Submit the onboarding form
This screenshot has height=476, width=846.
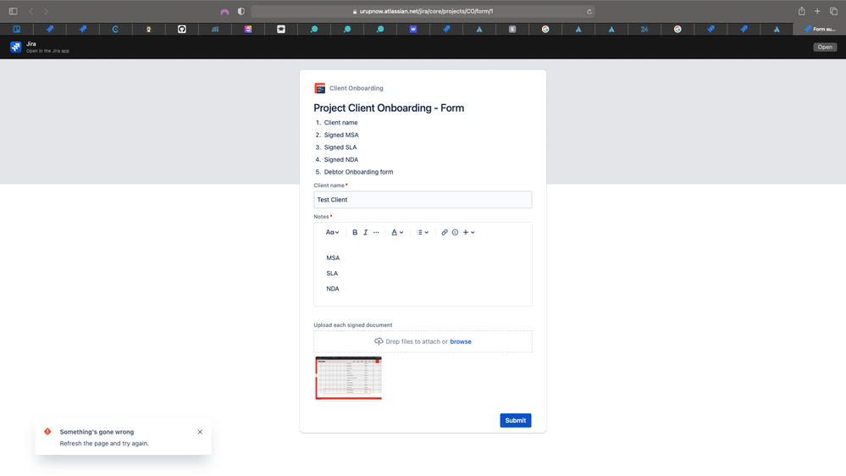pos(515,420)
